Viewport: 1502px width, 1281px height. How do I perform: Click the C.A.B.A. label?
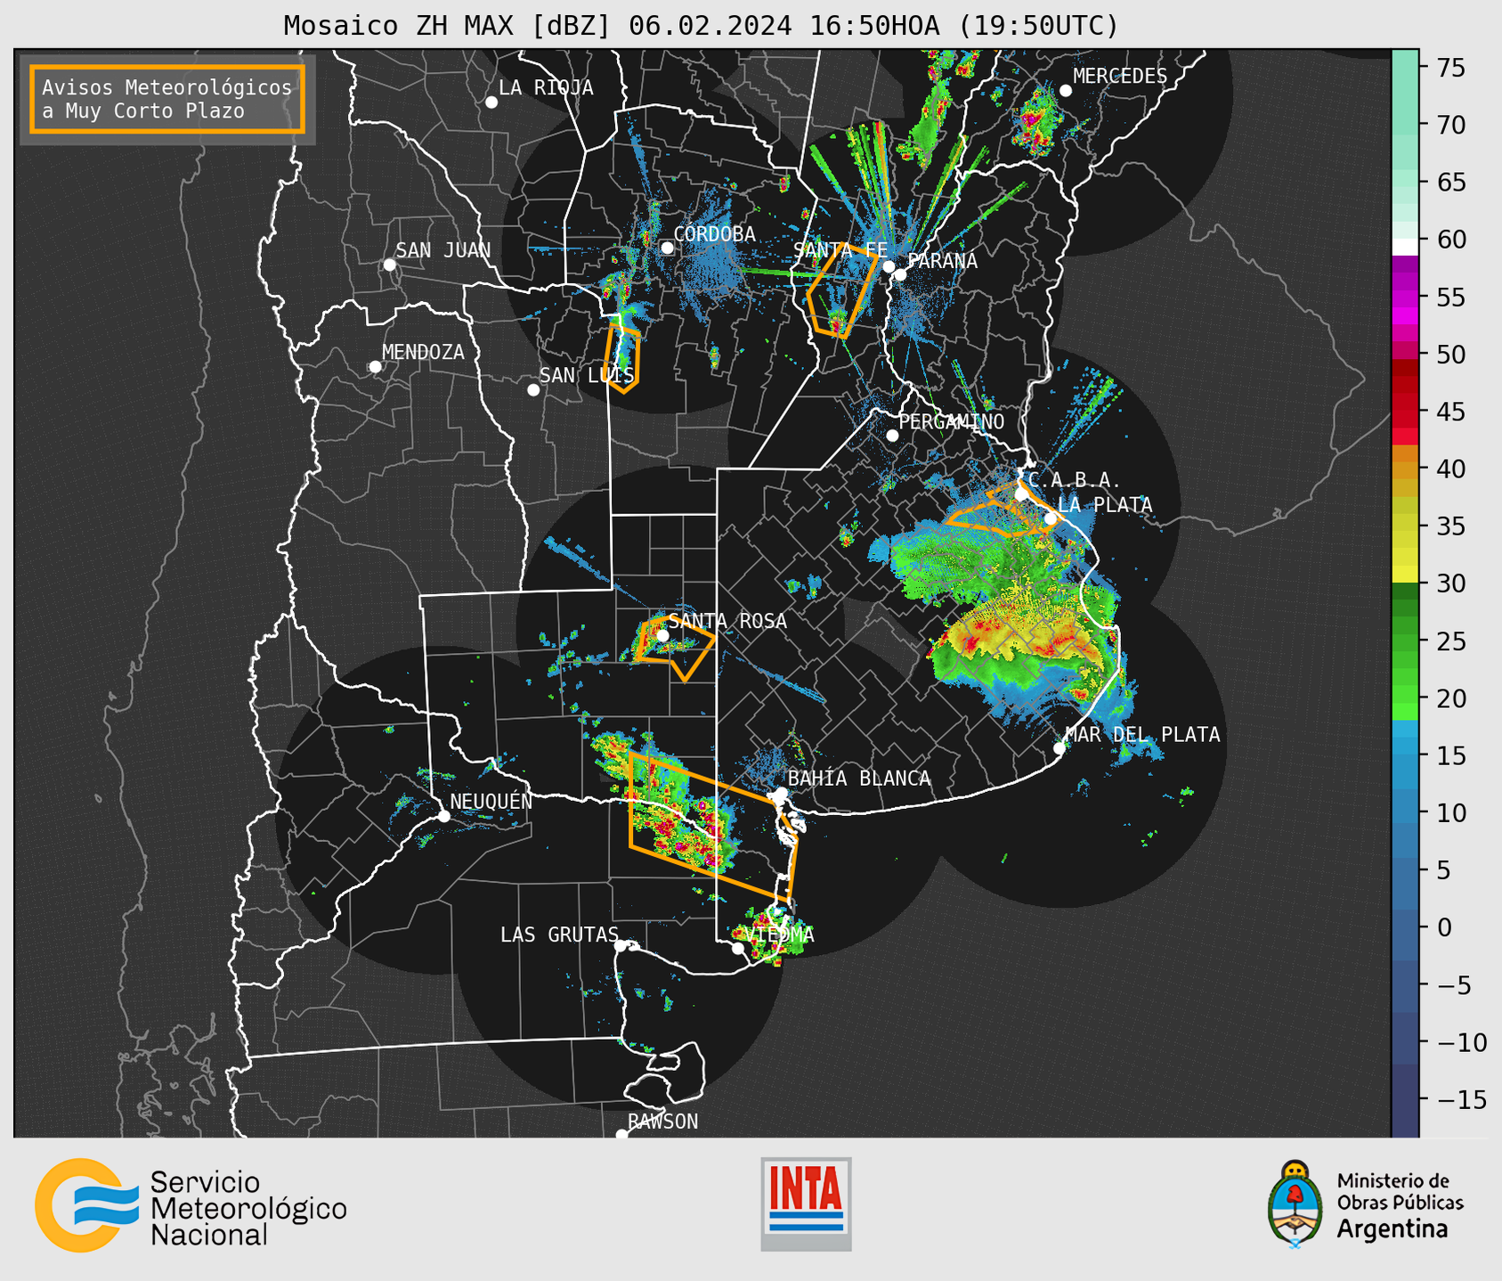[1075, 480]
